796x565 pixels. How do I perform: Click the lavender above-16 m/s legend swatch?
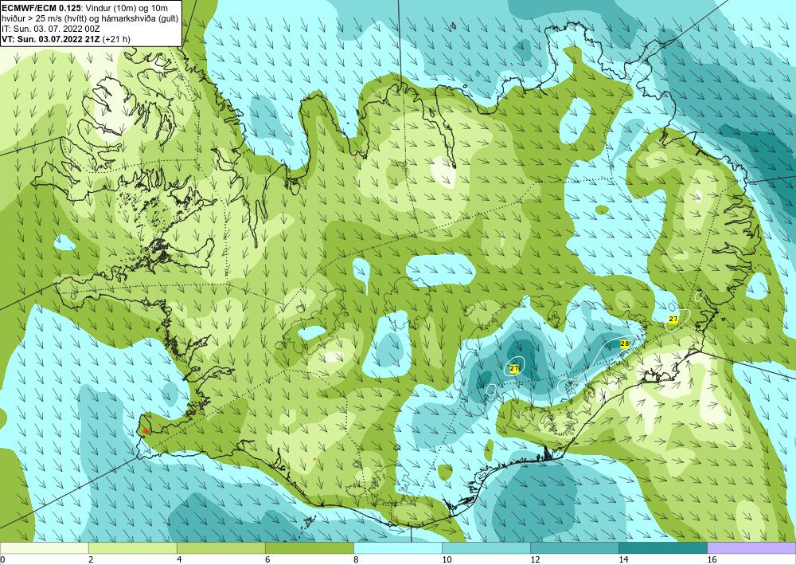(x=752, y=548)
